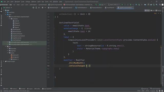The width and height of the screenshot is (164, 92).
Task: Open the Resource Manager side panel
Action: 1,20
